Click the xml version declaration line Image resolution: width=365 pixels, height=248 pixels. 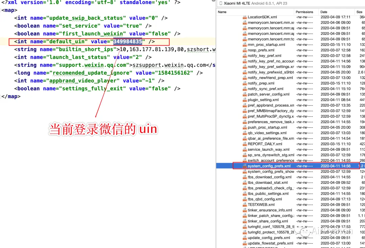click(x=91, y=2)
